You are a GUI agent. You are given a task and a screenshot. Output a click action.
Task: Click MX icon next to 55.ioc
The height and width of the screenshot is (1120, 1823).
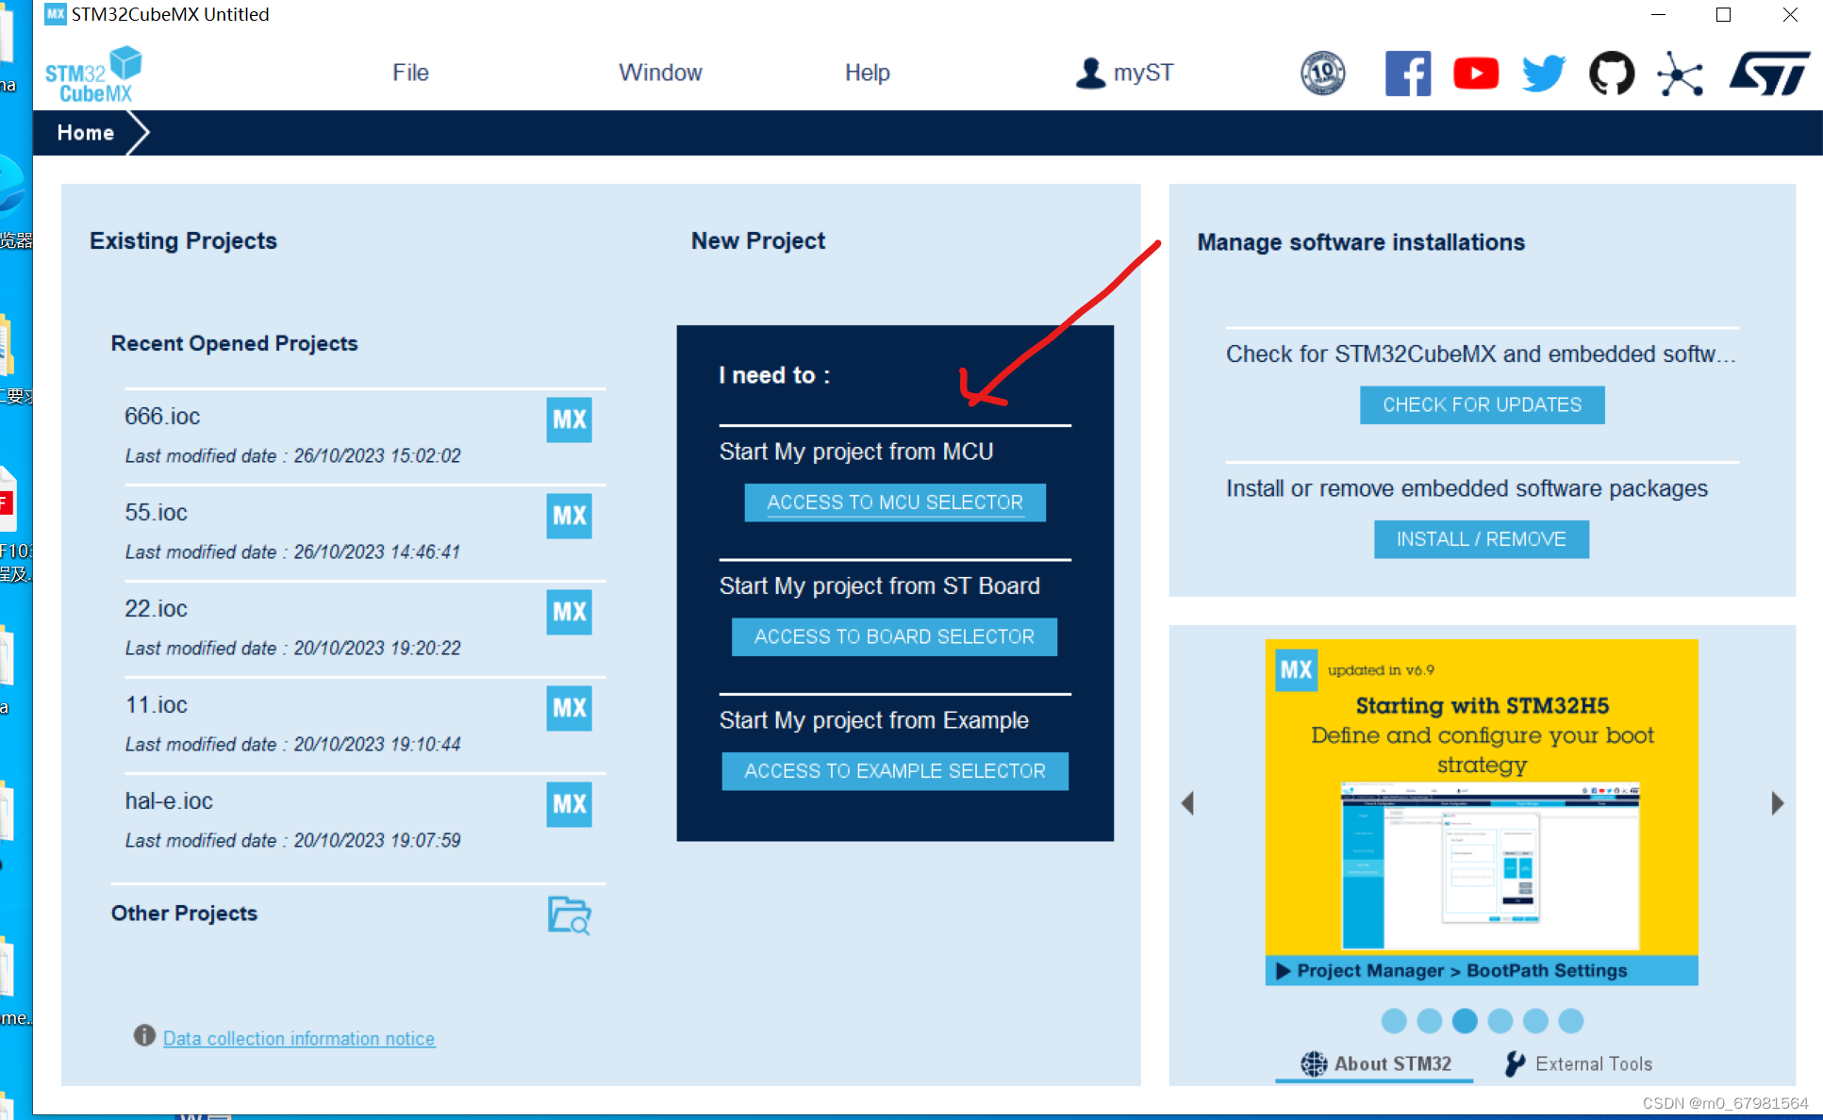(x=570, y=516)
